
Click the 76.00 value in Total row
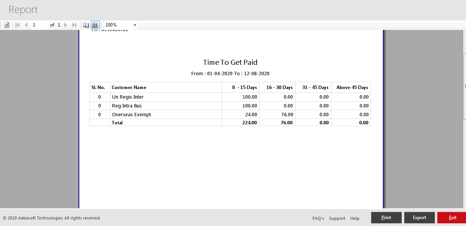pyautogui.click(x=287, y=123)
